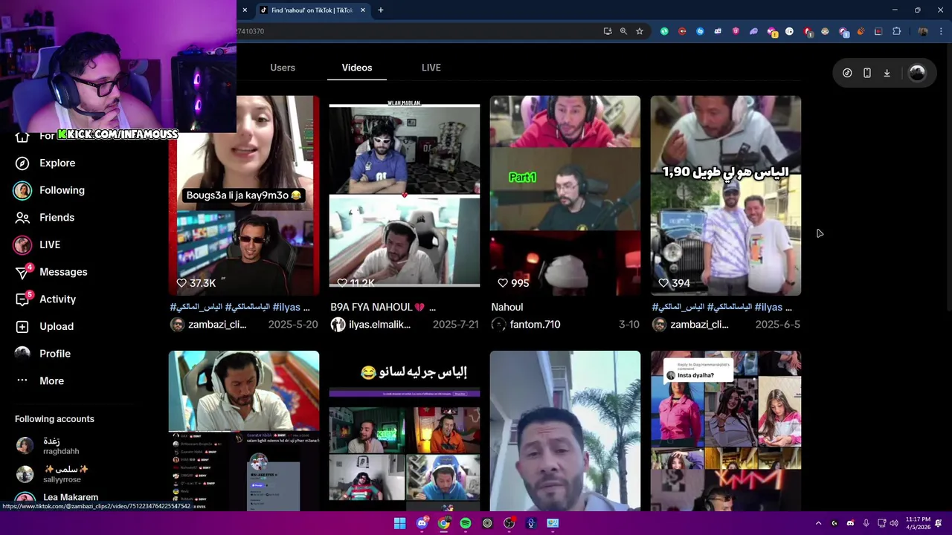
Task: Click the get-app phone icon
Action: click(x=867, y=73)
